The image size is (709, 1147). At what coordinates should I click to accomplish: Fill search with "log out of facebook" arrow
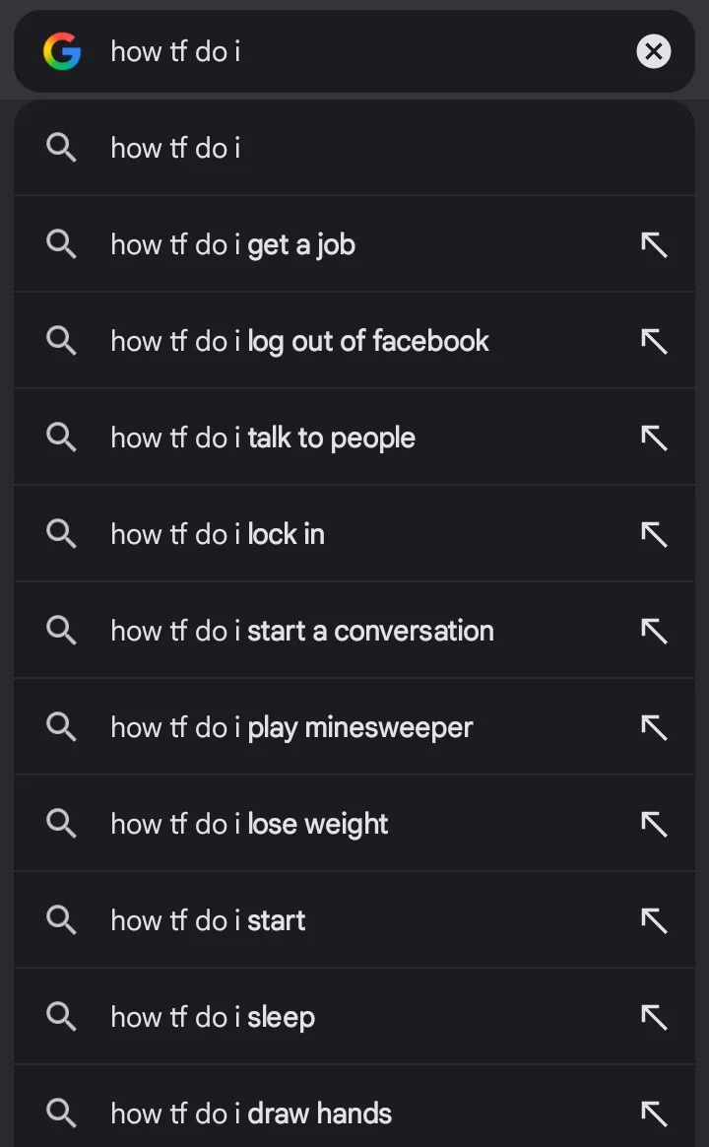[654, 341]
